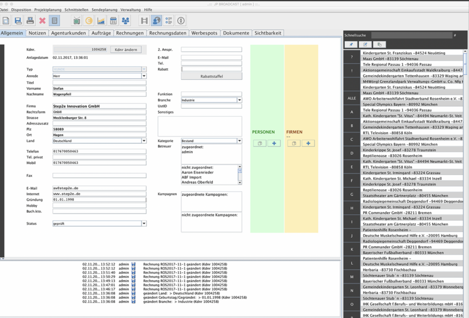Open the Status dropdown showing geprüft
This screenshot has width=469, height=318.
tap(144, 223)
